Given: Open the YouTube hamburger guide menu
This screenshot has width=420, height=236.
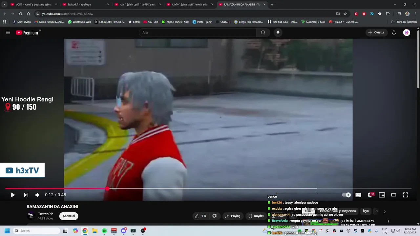Looking at the screenshot, I should click(x=8, y=32).
